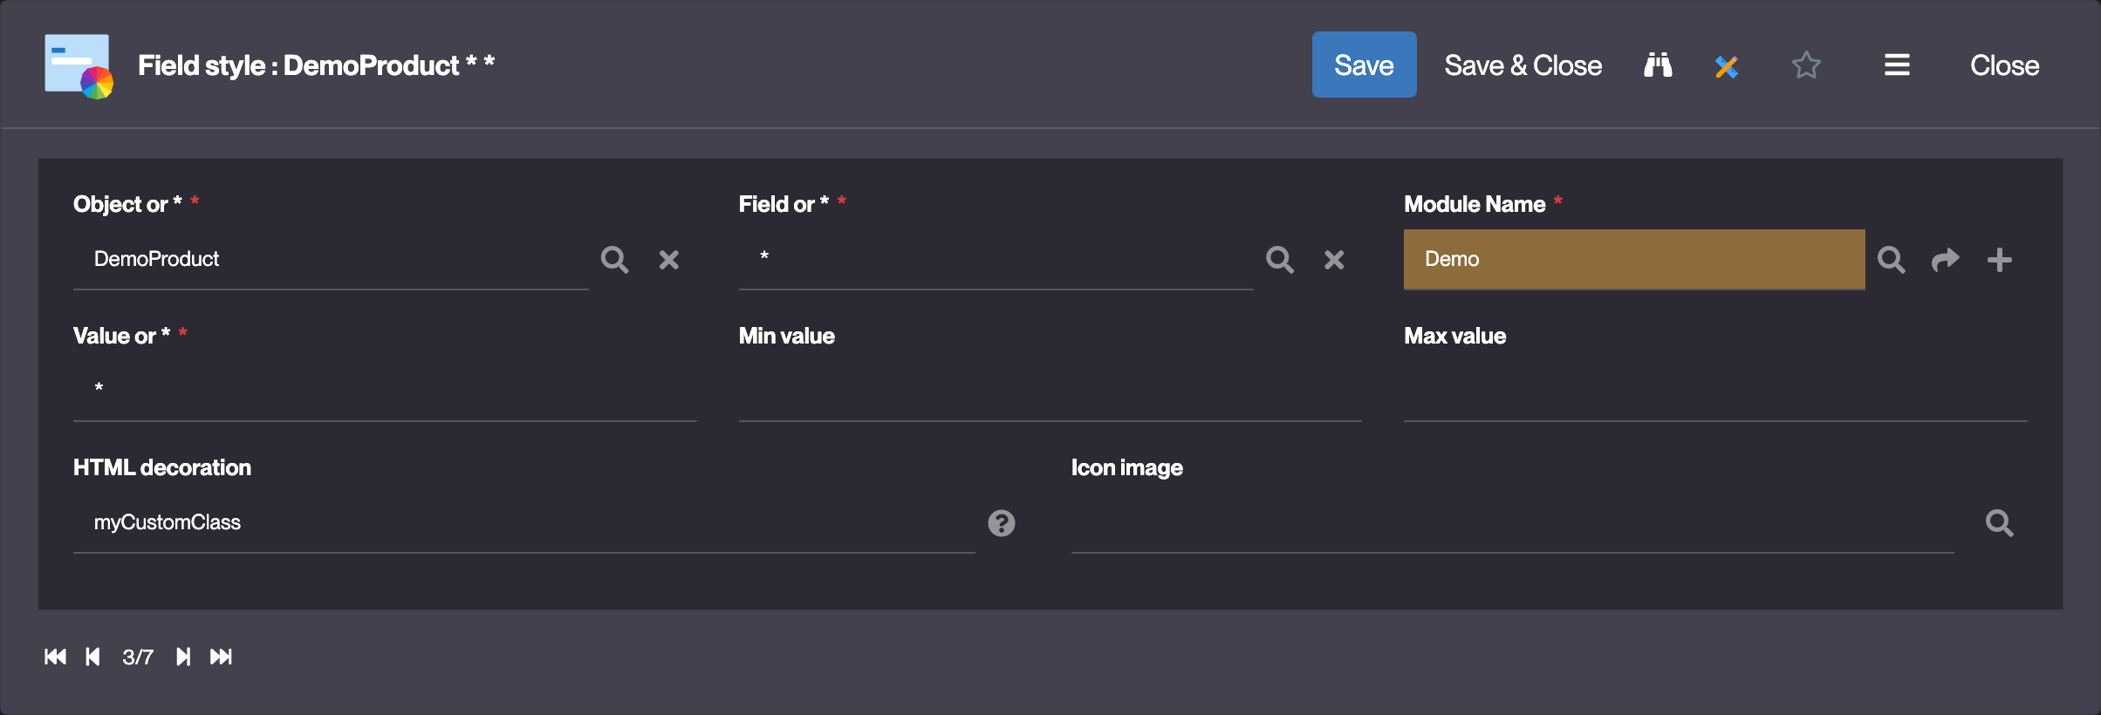The width and height of the screenshot is (2101, 715).
Task: Bookmark this record with the star icon
Action: point(1806,65)
